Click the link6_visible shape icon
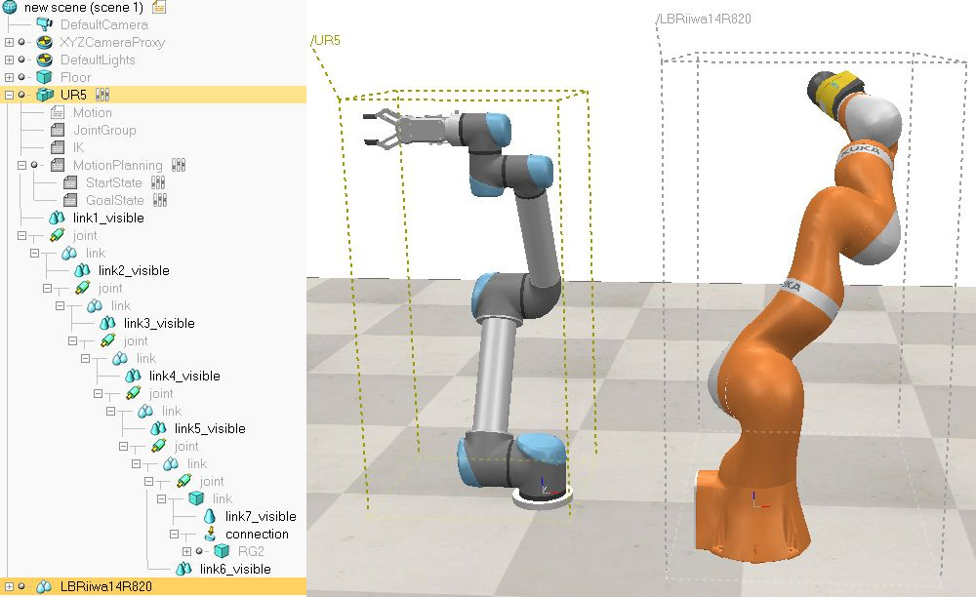 [x=183, y=569]
